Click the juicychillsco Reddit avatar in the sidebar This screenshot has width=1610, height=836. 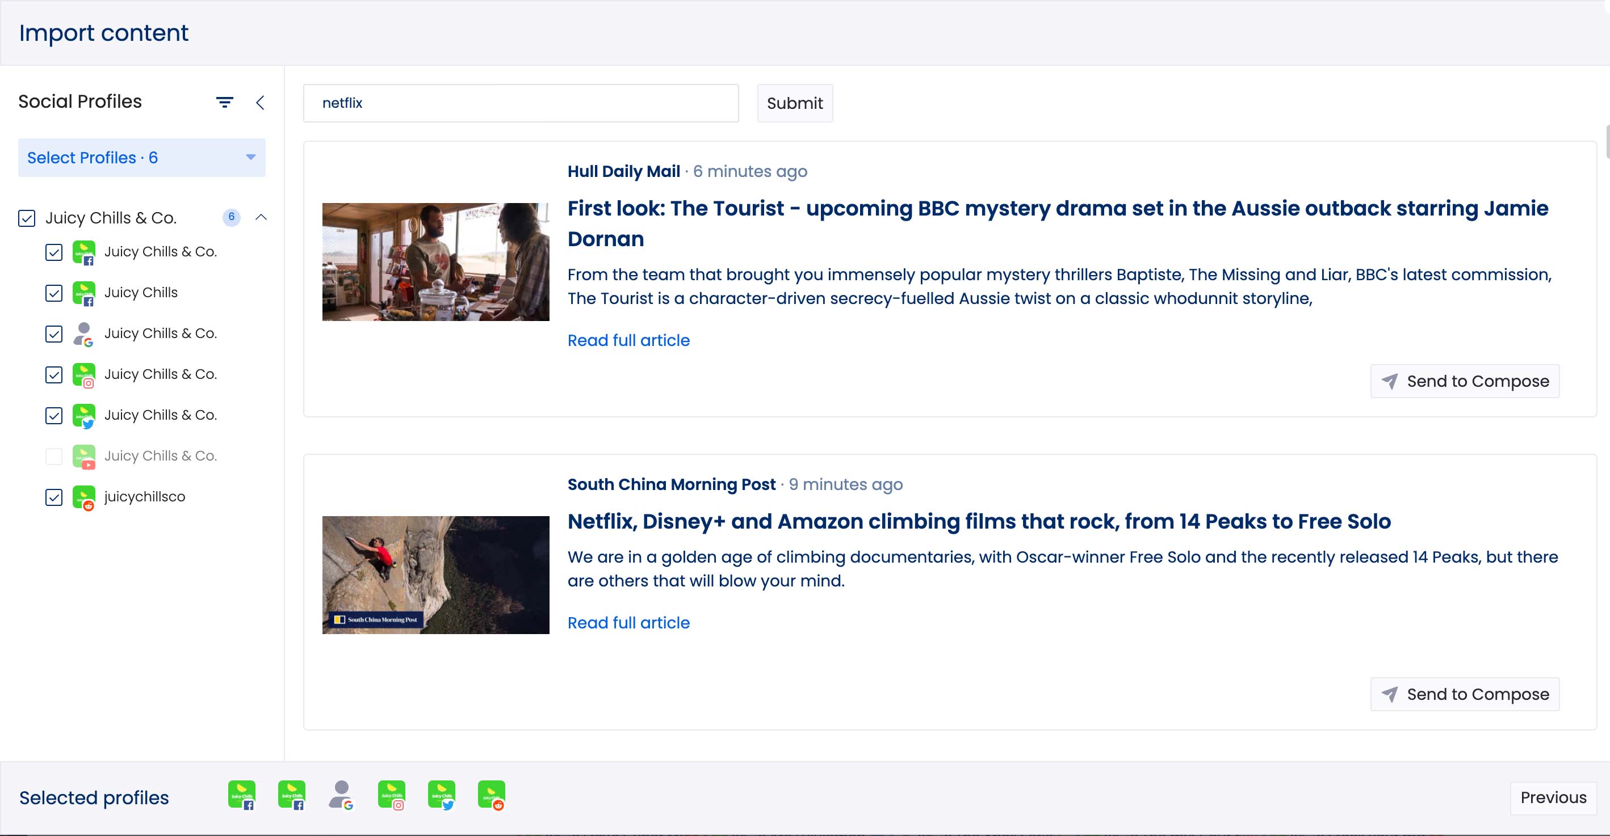(x=84, y=497)
